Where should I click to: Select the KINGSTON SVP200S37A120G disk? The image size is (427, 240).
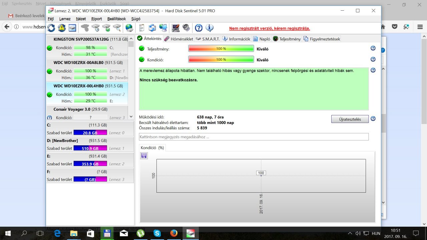pos(87,47)
